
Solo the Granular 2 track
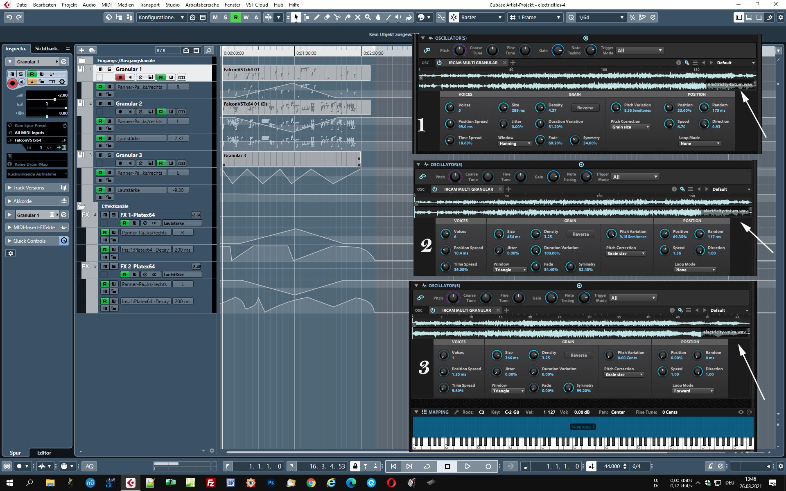(109, 104)
